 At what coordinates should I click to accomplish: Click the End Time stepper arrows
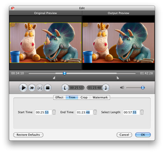click(x=95, y=112)
